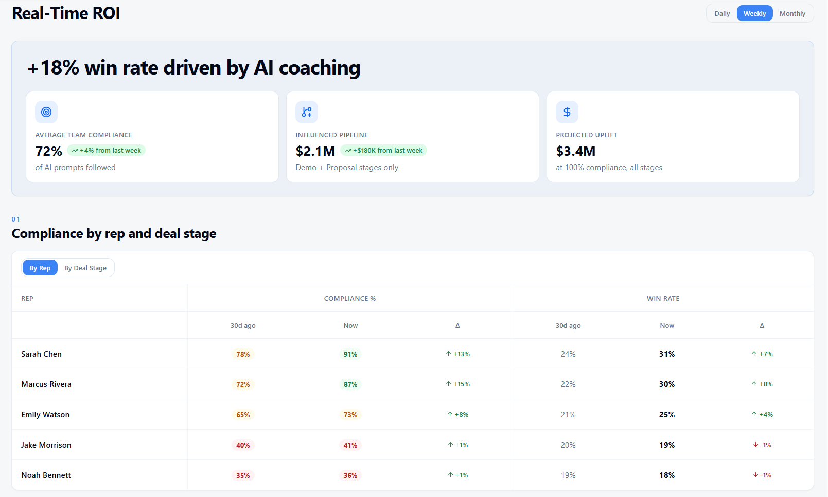
Task: Click the +$180K from last week badge
Action: 383,150
